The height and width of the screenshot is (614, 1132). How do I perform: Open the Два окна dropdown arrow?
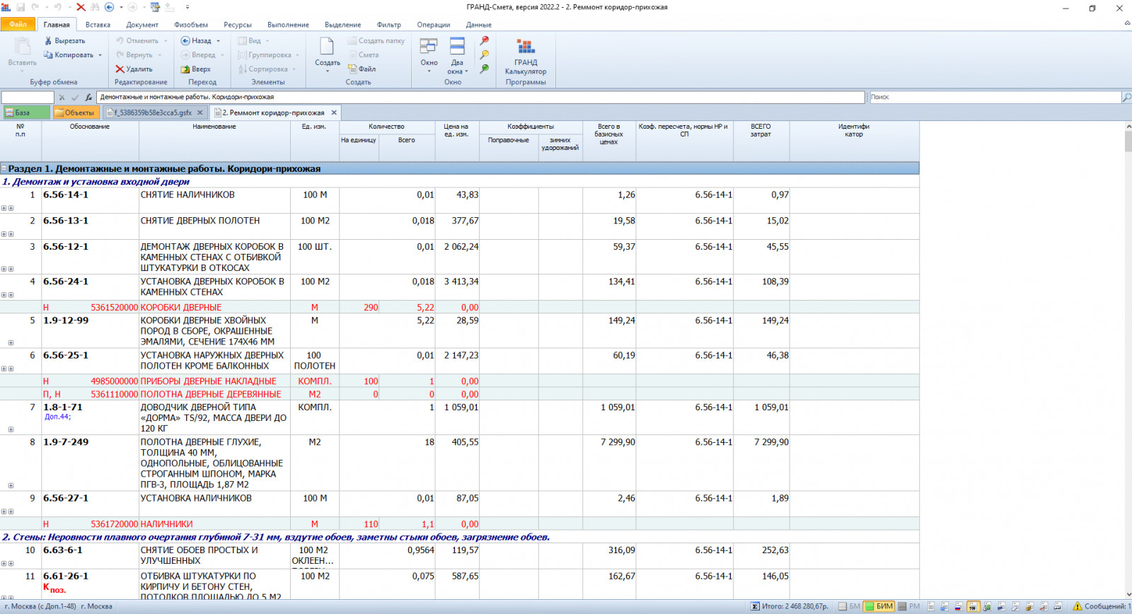466,71
